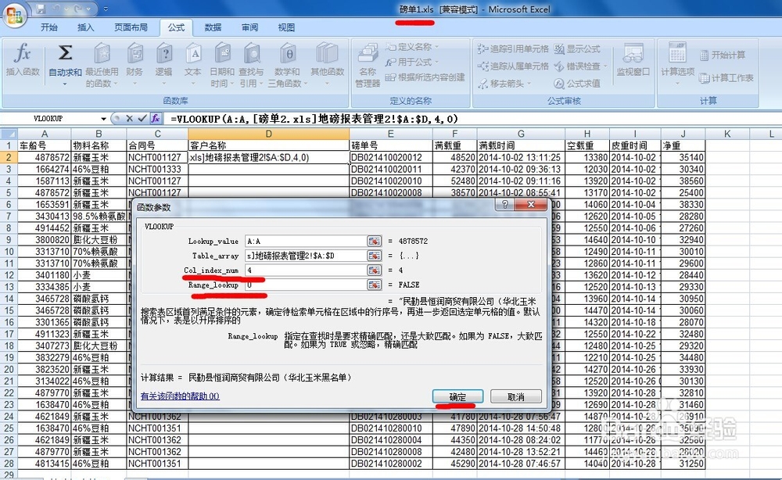The height and width of the screenshot is (480, 782).
Task: Open Logical (逻辑) function library
Action: [x=163, y=65]
